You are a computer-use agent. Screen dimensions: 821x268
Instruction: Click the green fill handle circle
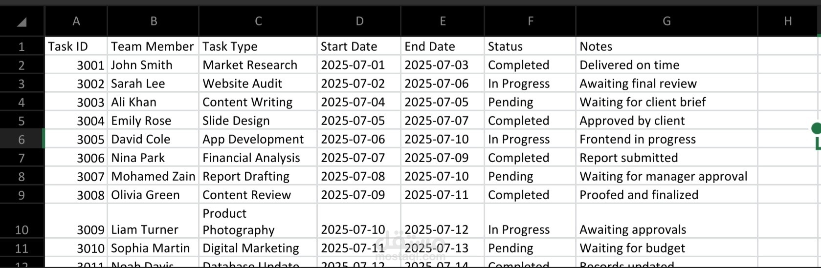(816, 128)
